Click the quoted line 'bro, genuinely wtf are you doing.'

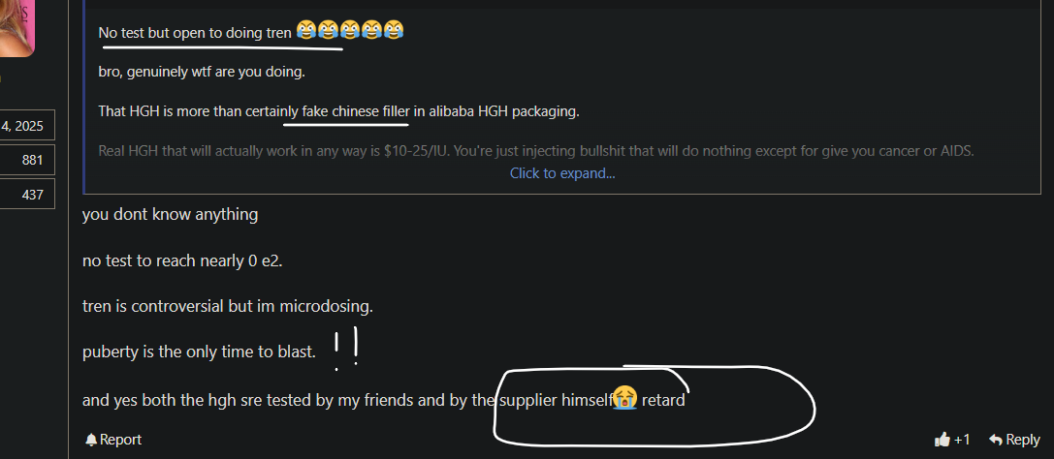(202, 72)
